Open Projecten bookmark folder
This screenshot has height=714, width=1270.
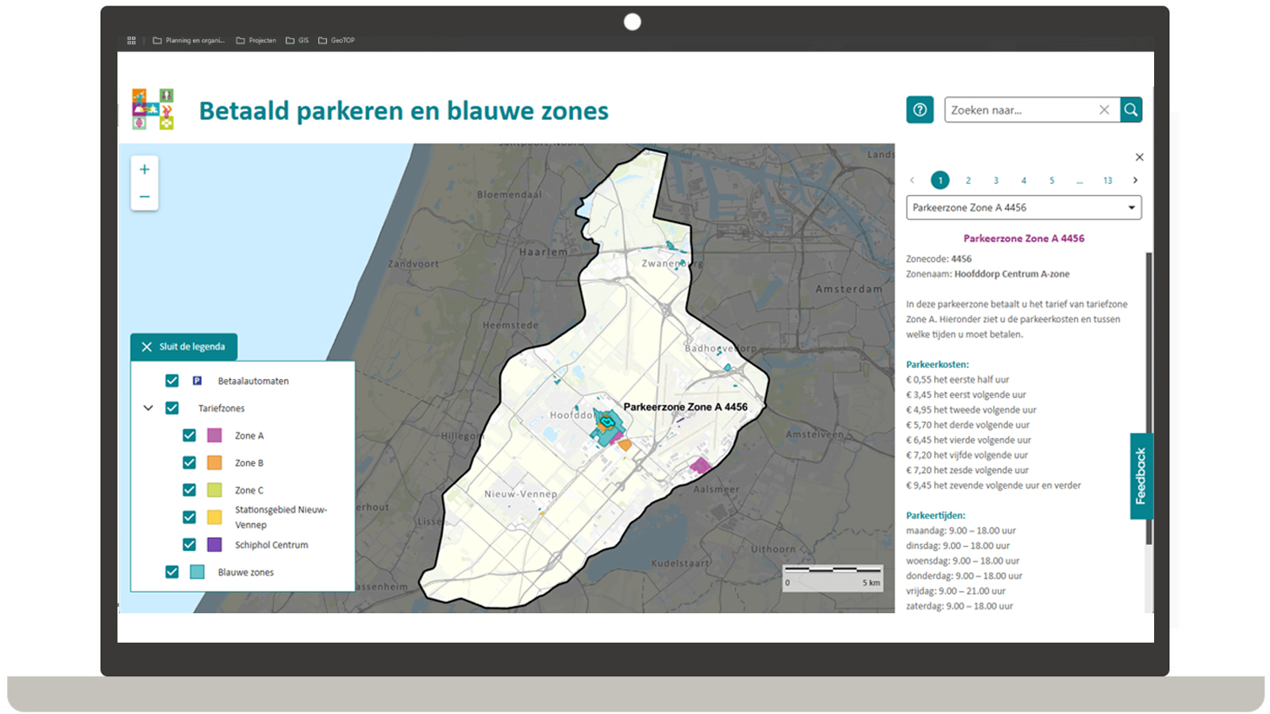click(x=256, y=40)
